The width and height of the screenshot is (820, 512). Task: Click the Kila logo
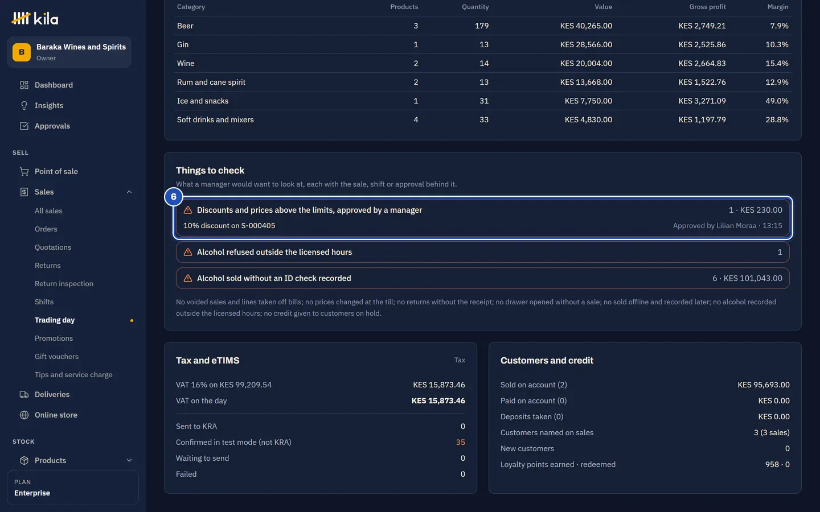pos(35,19)
